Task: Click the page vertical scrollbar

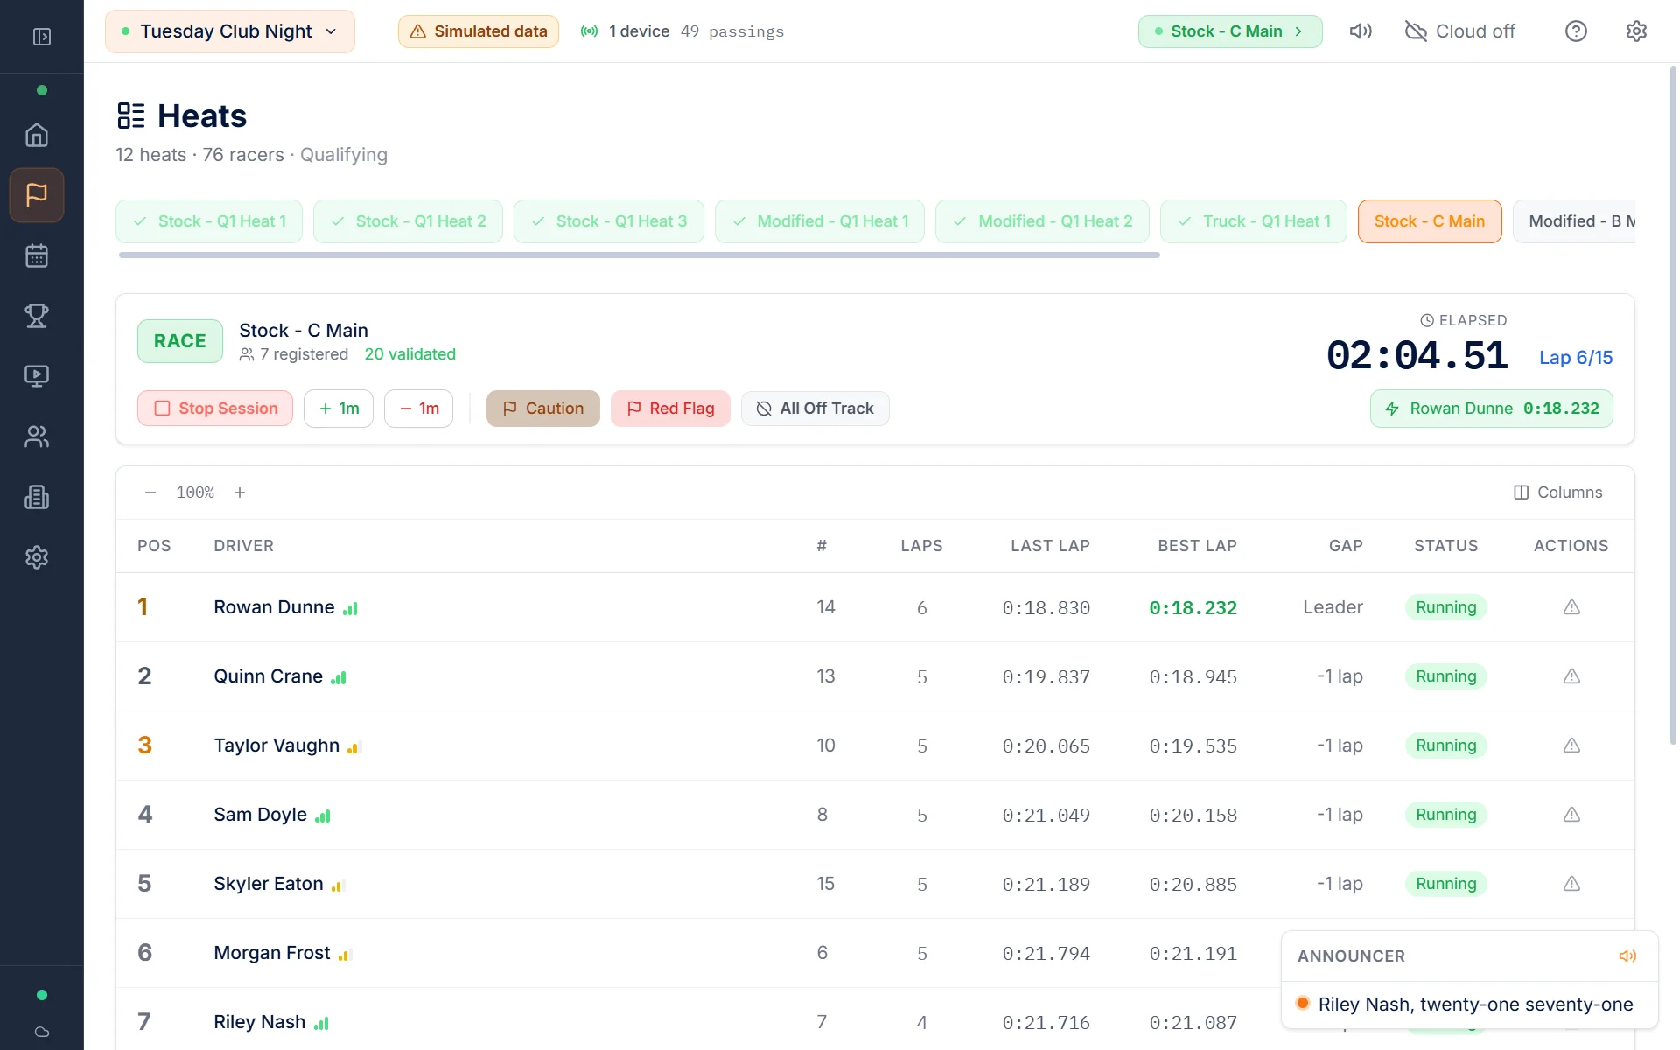Action: tap(1673, 405)
